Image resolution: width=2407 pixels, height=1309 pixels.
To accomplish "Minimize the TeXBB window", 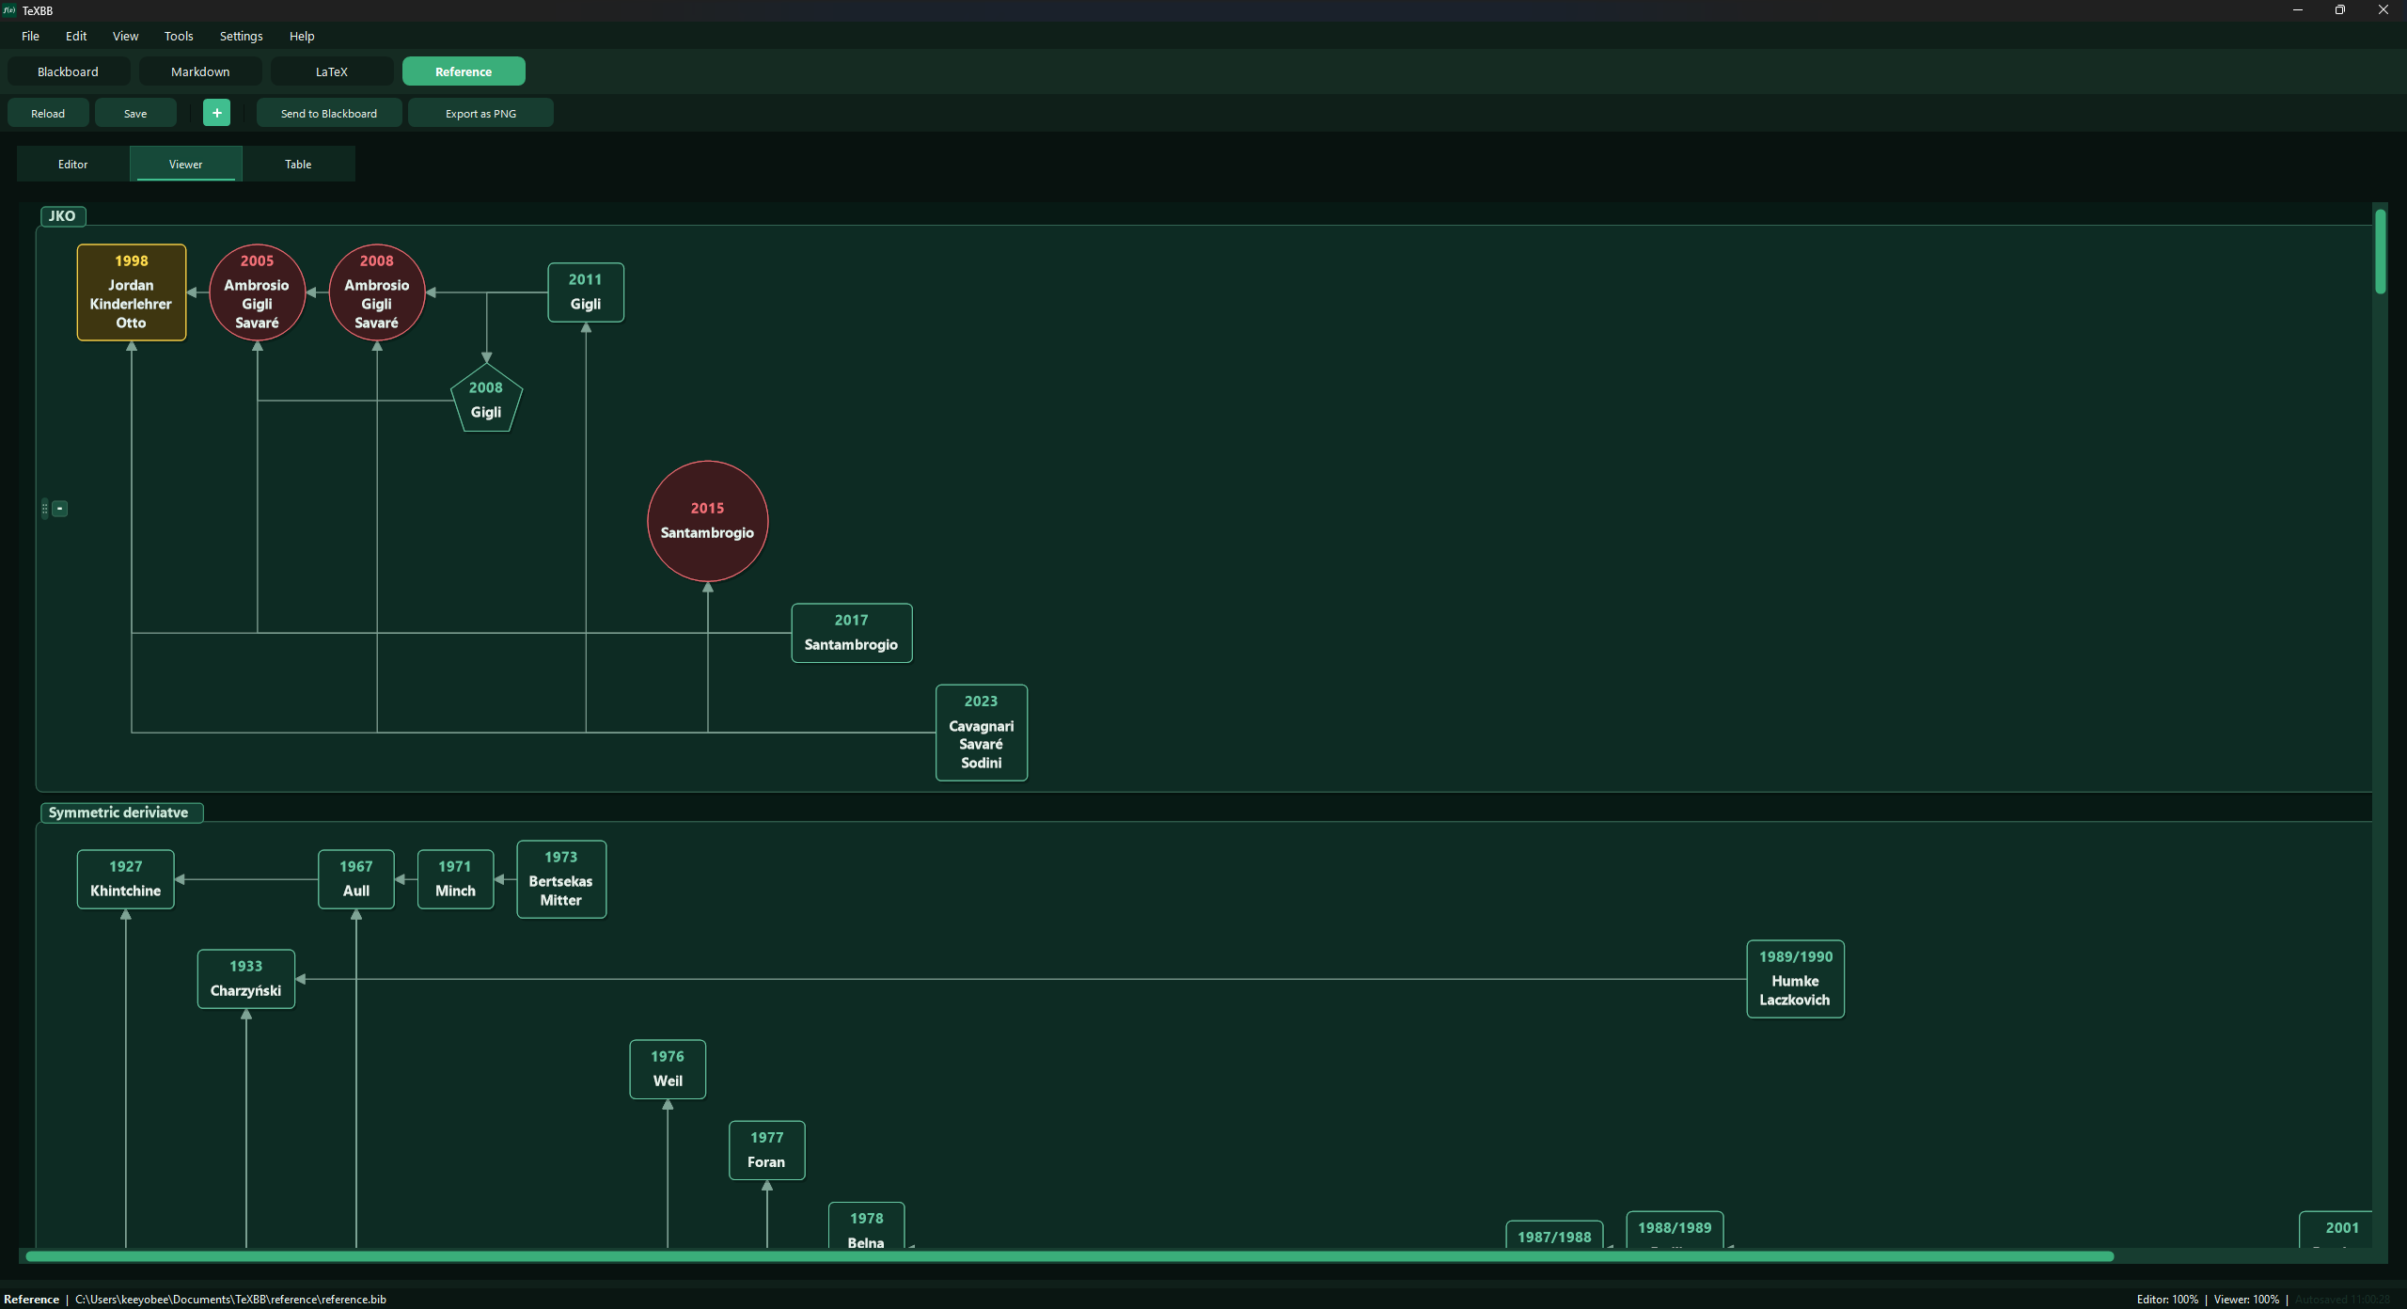I will 2298,10.
